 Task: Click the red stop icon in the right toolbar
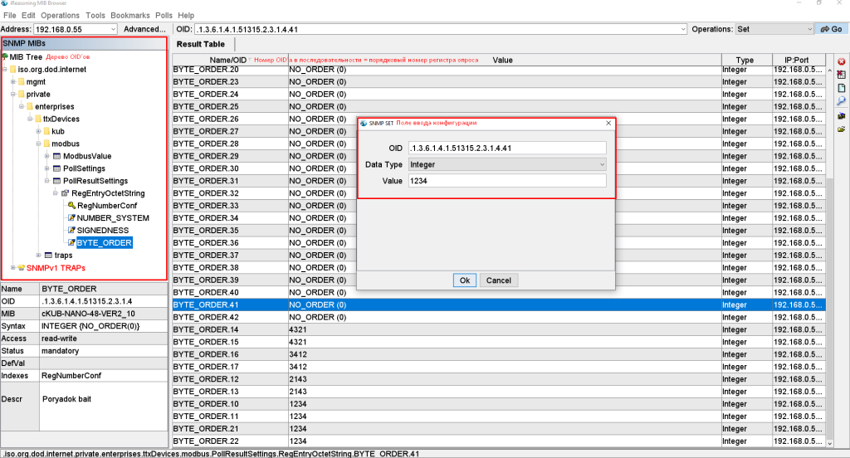click(x=842, y=61)
